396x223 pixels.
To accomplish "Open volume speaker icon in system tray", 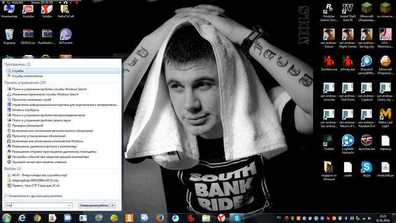I will [x=370, y=218].
